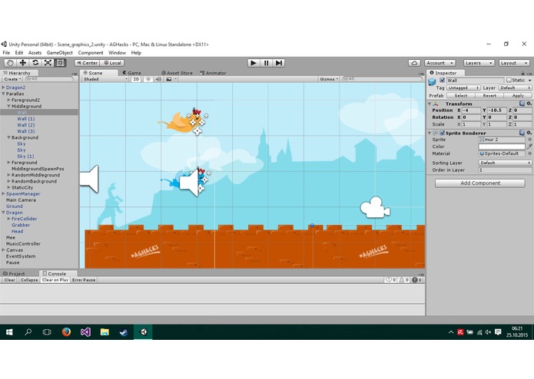Start Play mode
Image resolution: width=534 pixels, height=379 pixels.
(x=253, y=63)
